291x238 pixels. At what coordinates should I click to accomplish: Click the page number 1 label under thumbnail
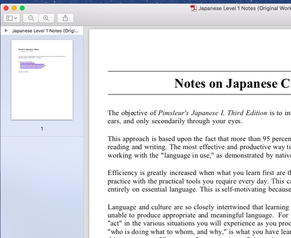click(42, 129)
